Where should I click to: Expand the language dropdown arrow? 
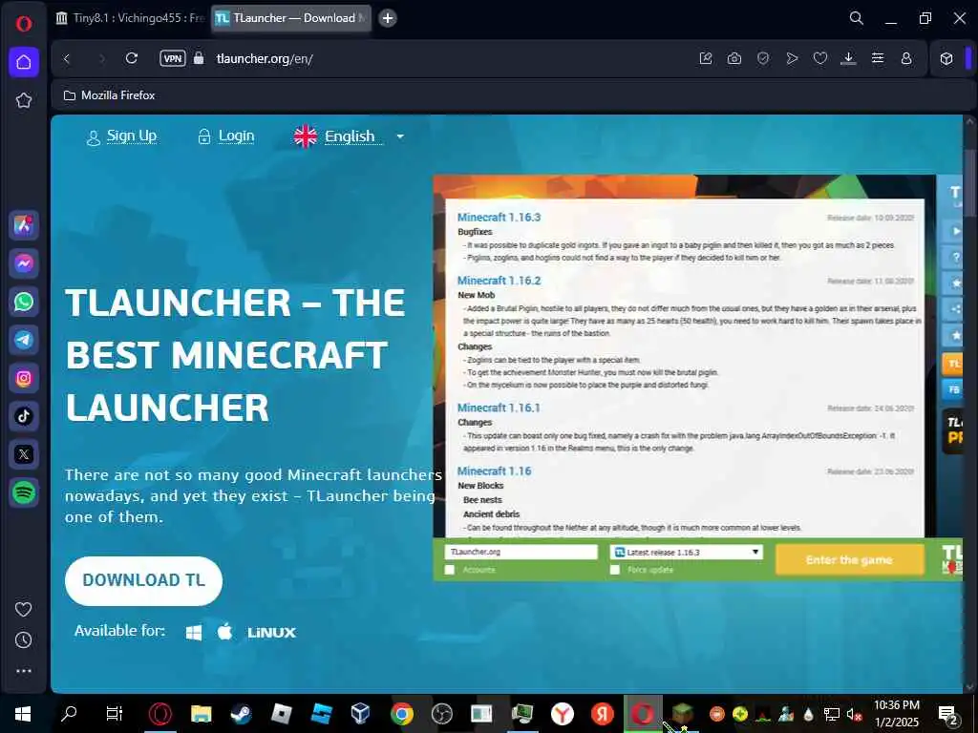(x=400, y=136)
